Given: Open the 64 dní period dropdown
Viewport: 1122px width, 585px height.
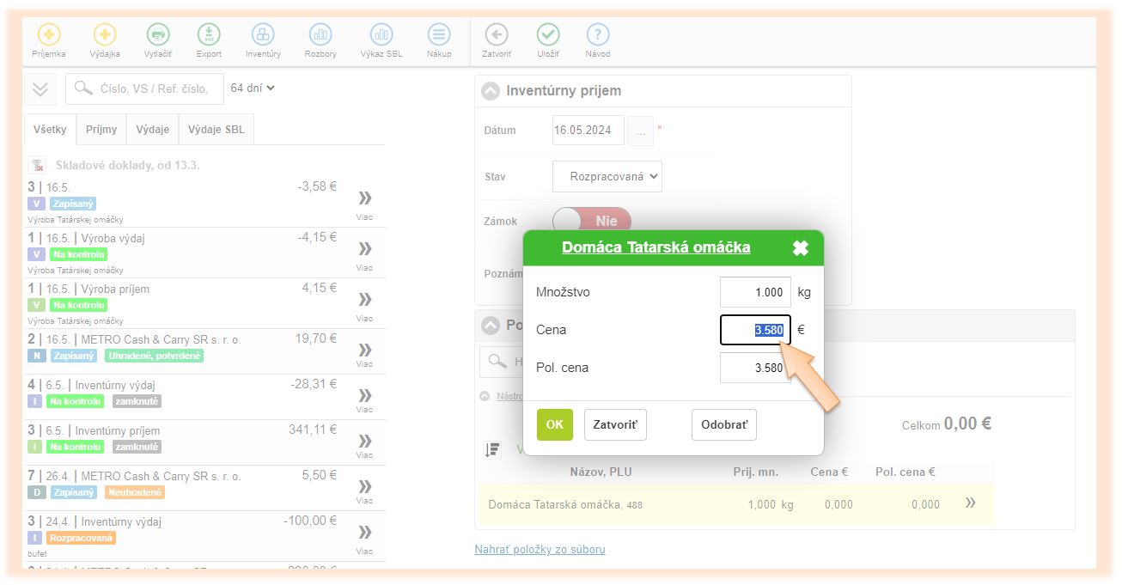Looking at the screenshot, I should click(253, 88).
